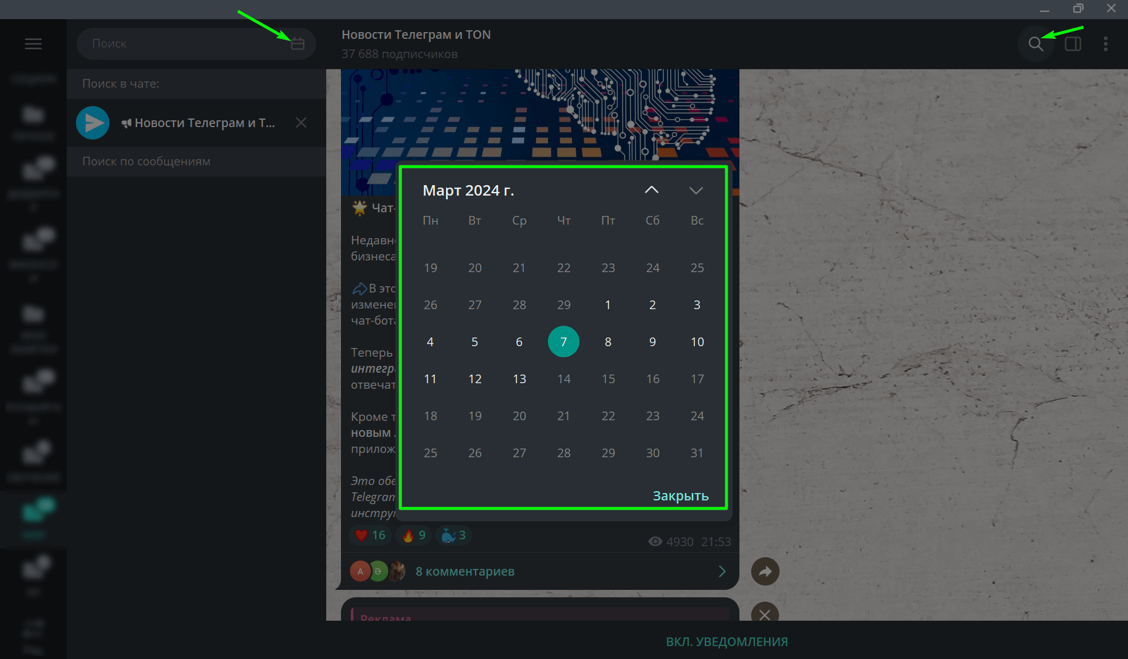Screen dimensions: 1128x659
Task: Select March 9 in calendar
Action: (x=653, y=342)
